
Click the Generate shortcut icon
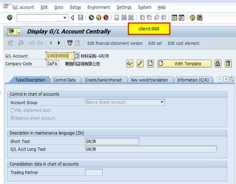(x=182, y=17)
